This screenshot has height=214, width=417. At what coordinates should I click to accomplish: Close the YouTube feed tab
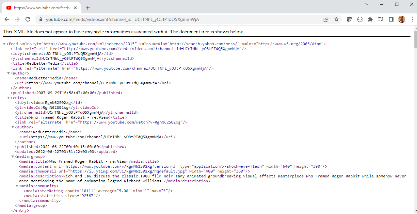coord(76,8)
